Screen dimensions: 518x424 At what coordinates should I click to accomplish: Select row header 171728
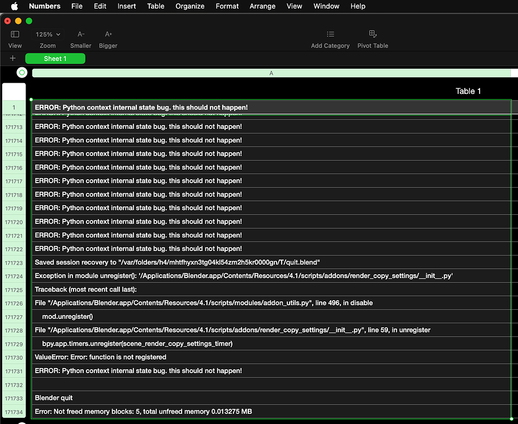pos(14,330)
